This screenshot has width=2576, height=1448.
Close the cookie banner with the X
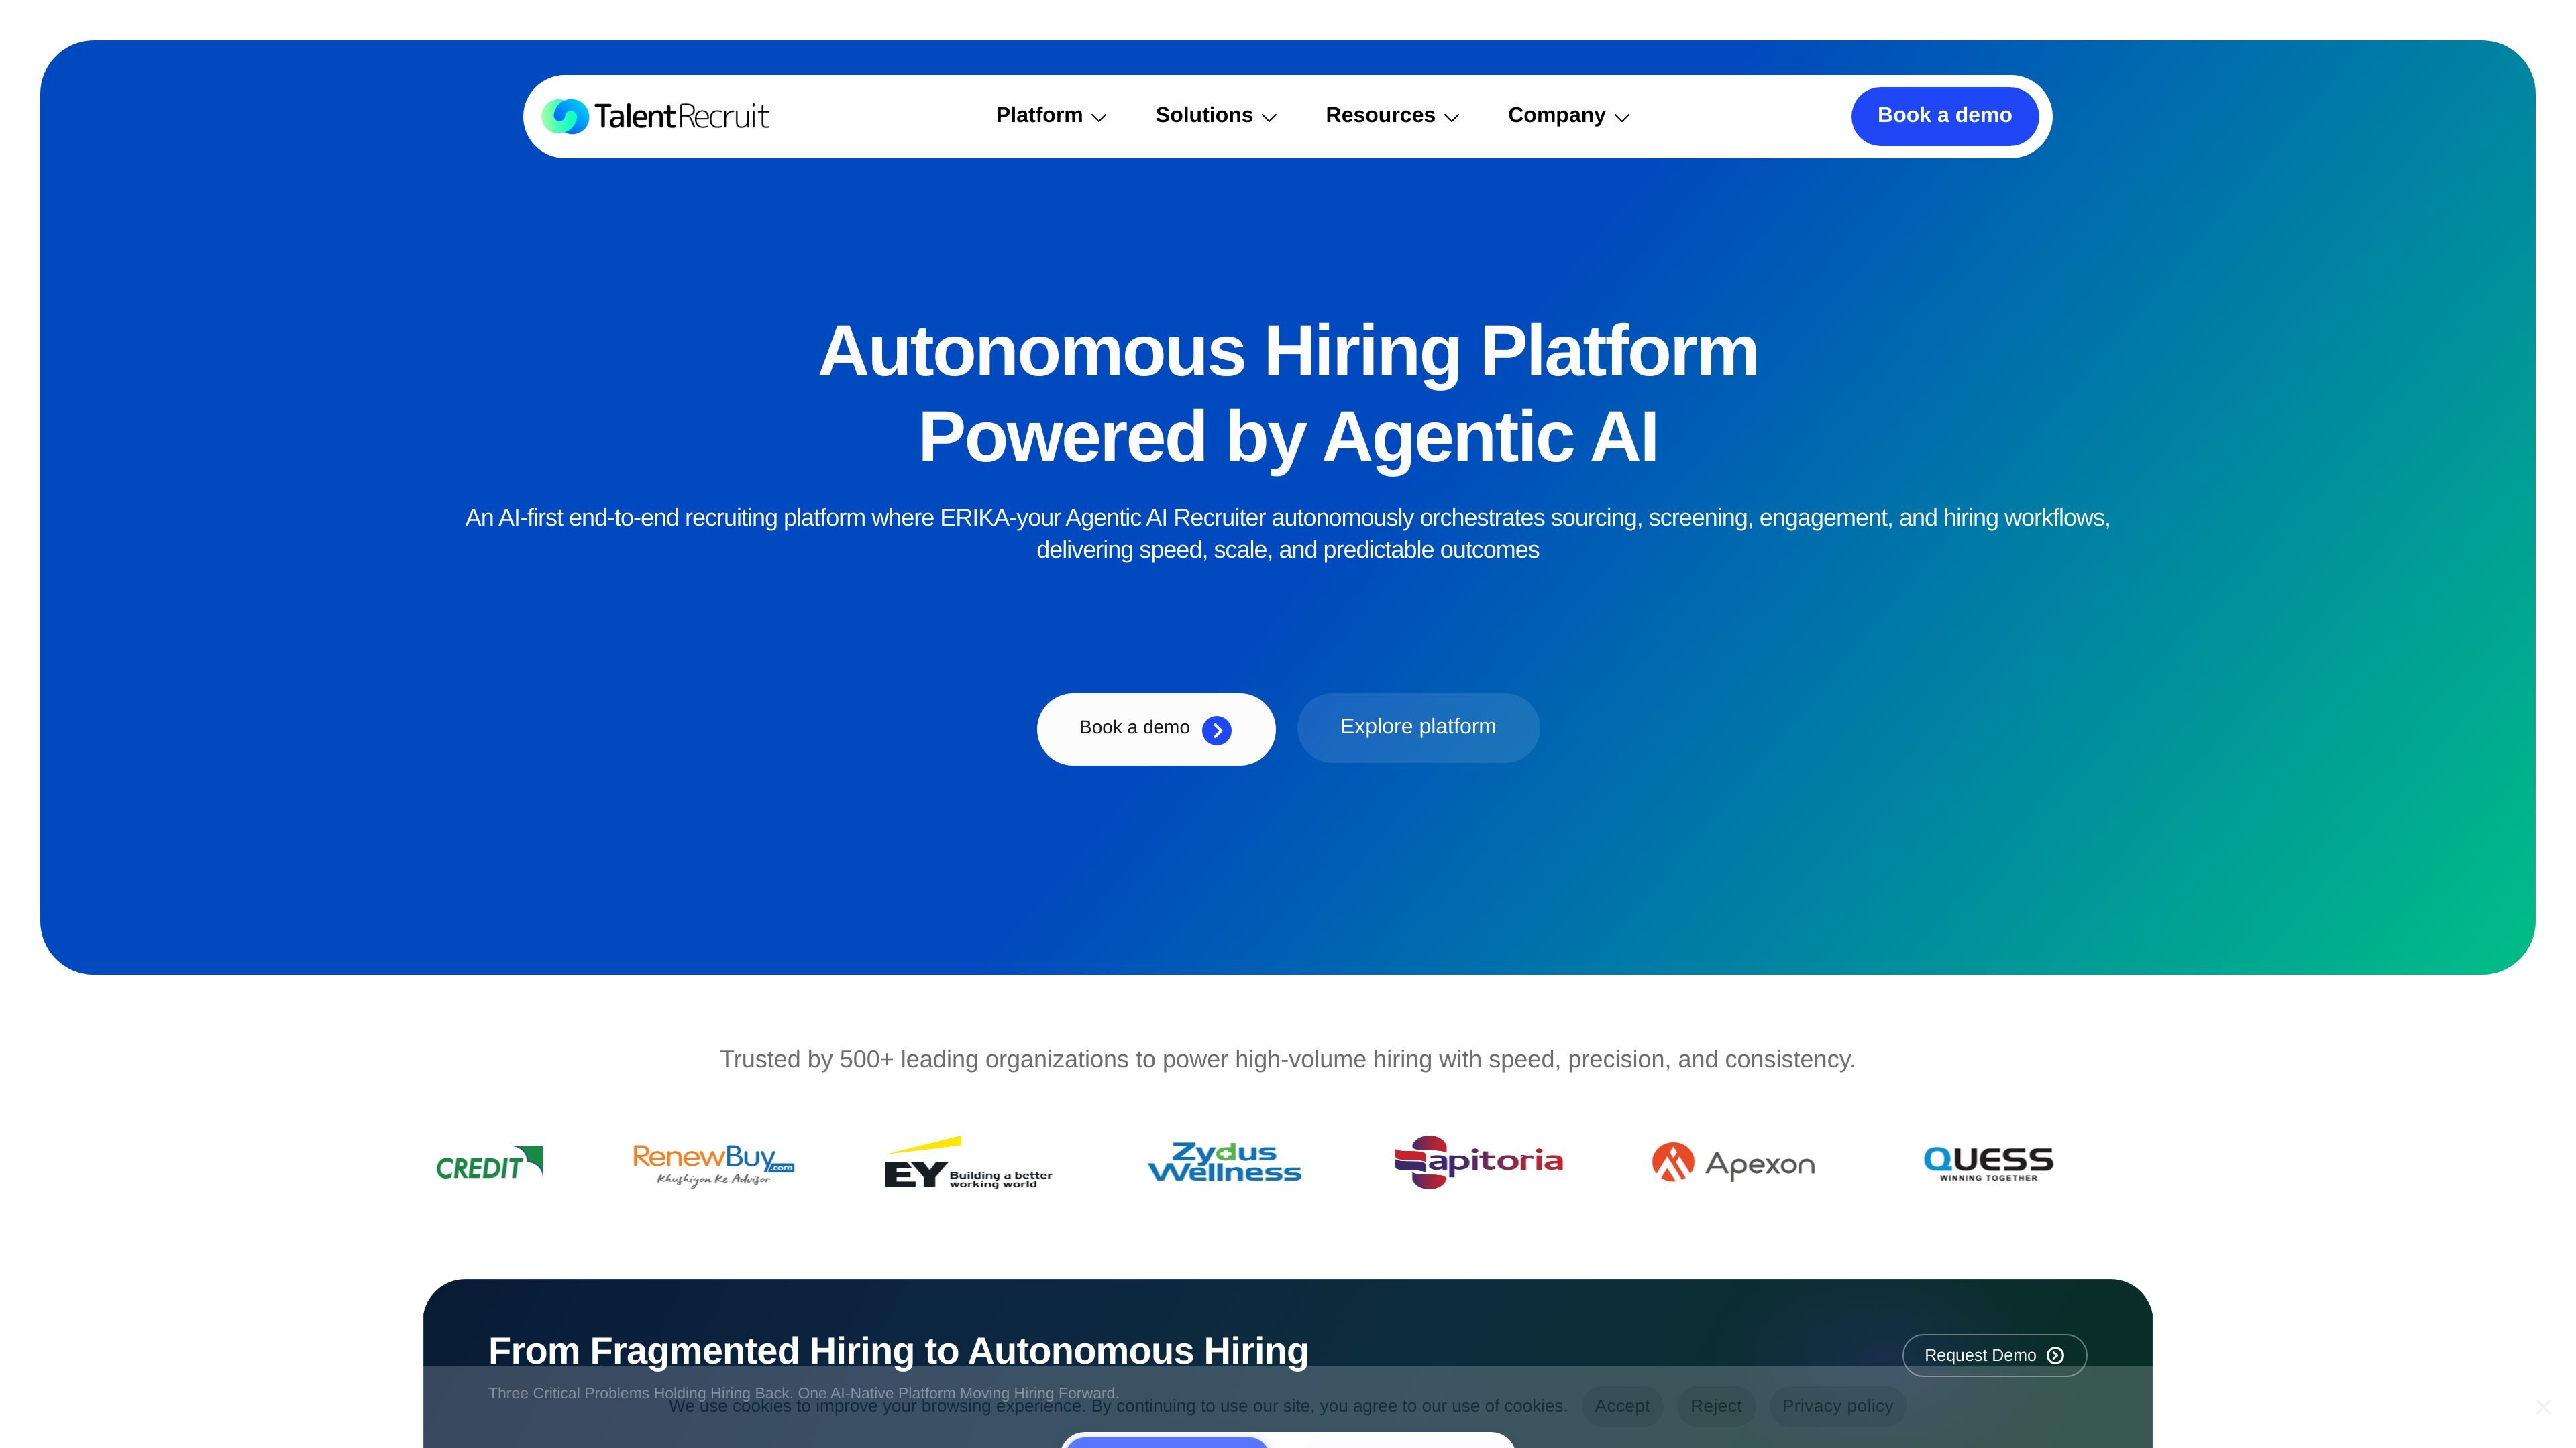pyautogui.click(x=2543, y=1407)
